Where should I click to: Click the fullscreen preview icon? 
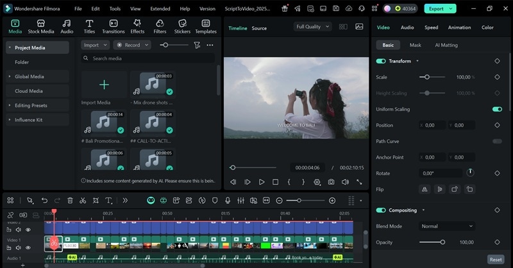click(359, 182)
